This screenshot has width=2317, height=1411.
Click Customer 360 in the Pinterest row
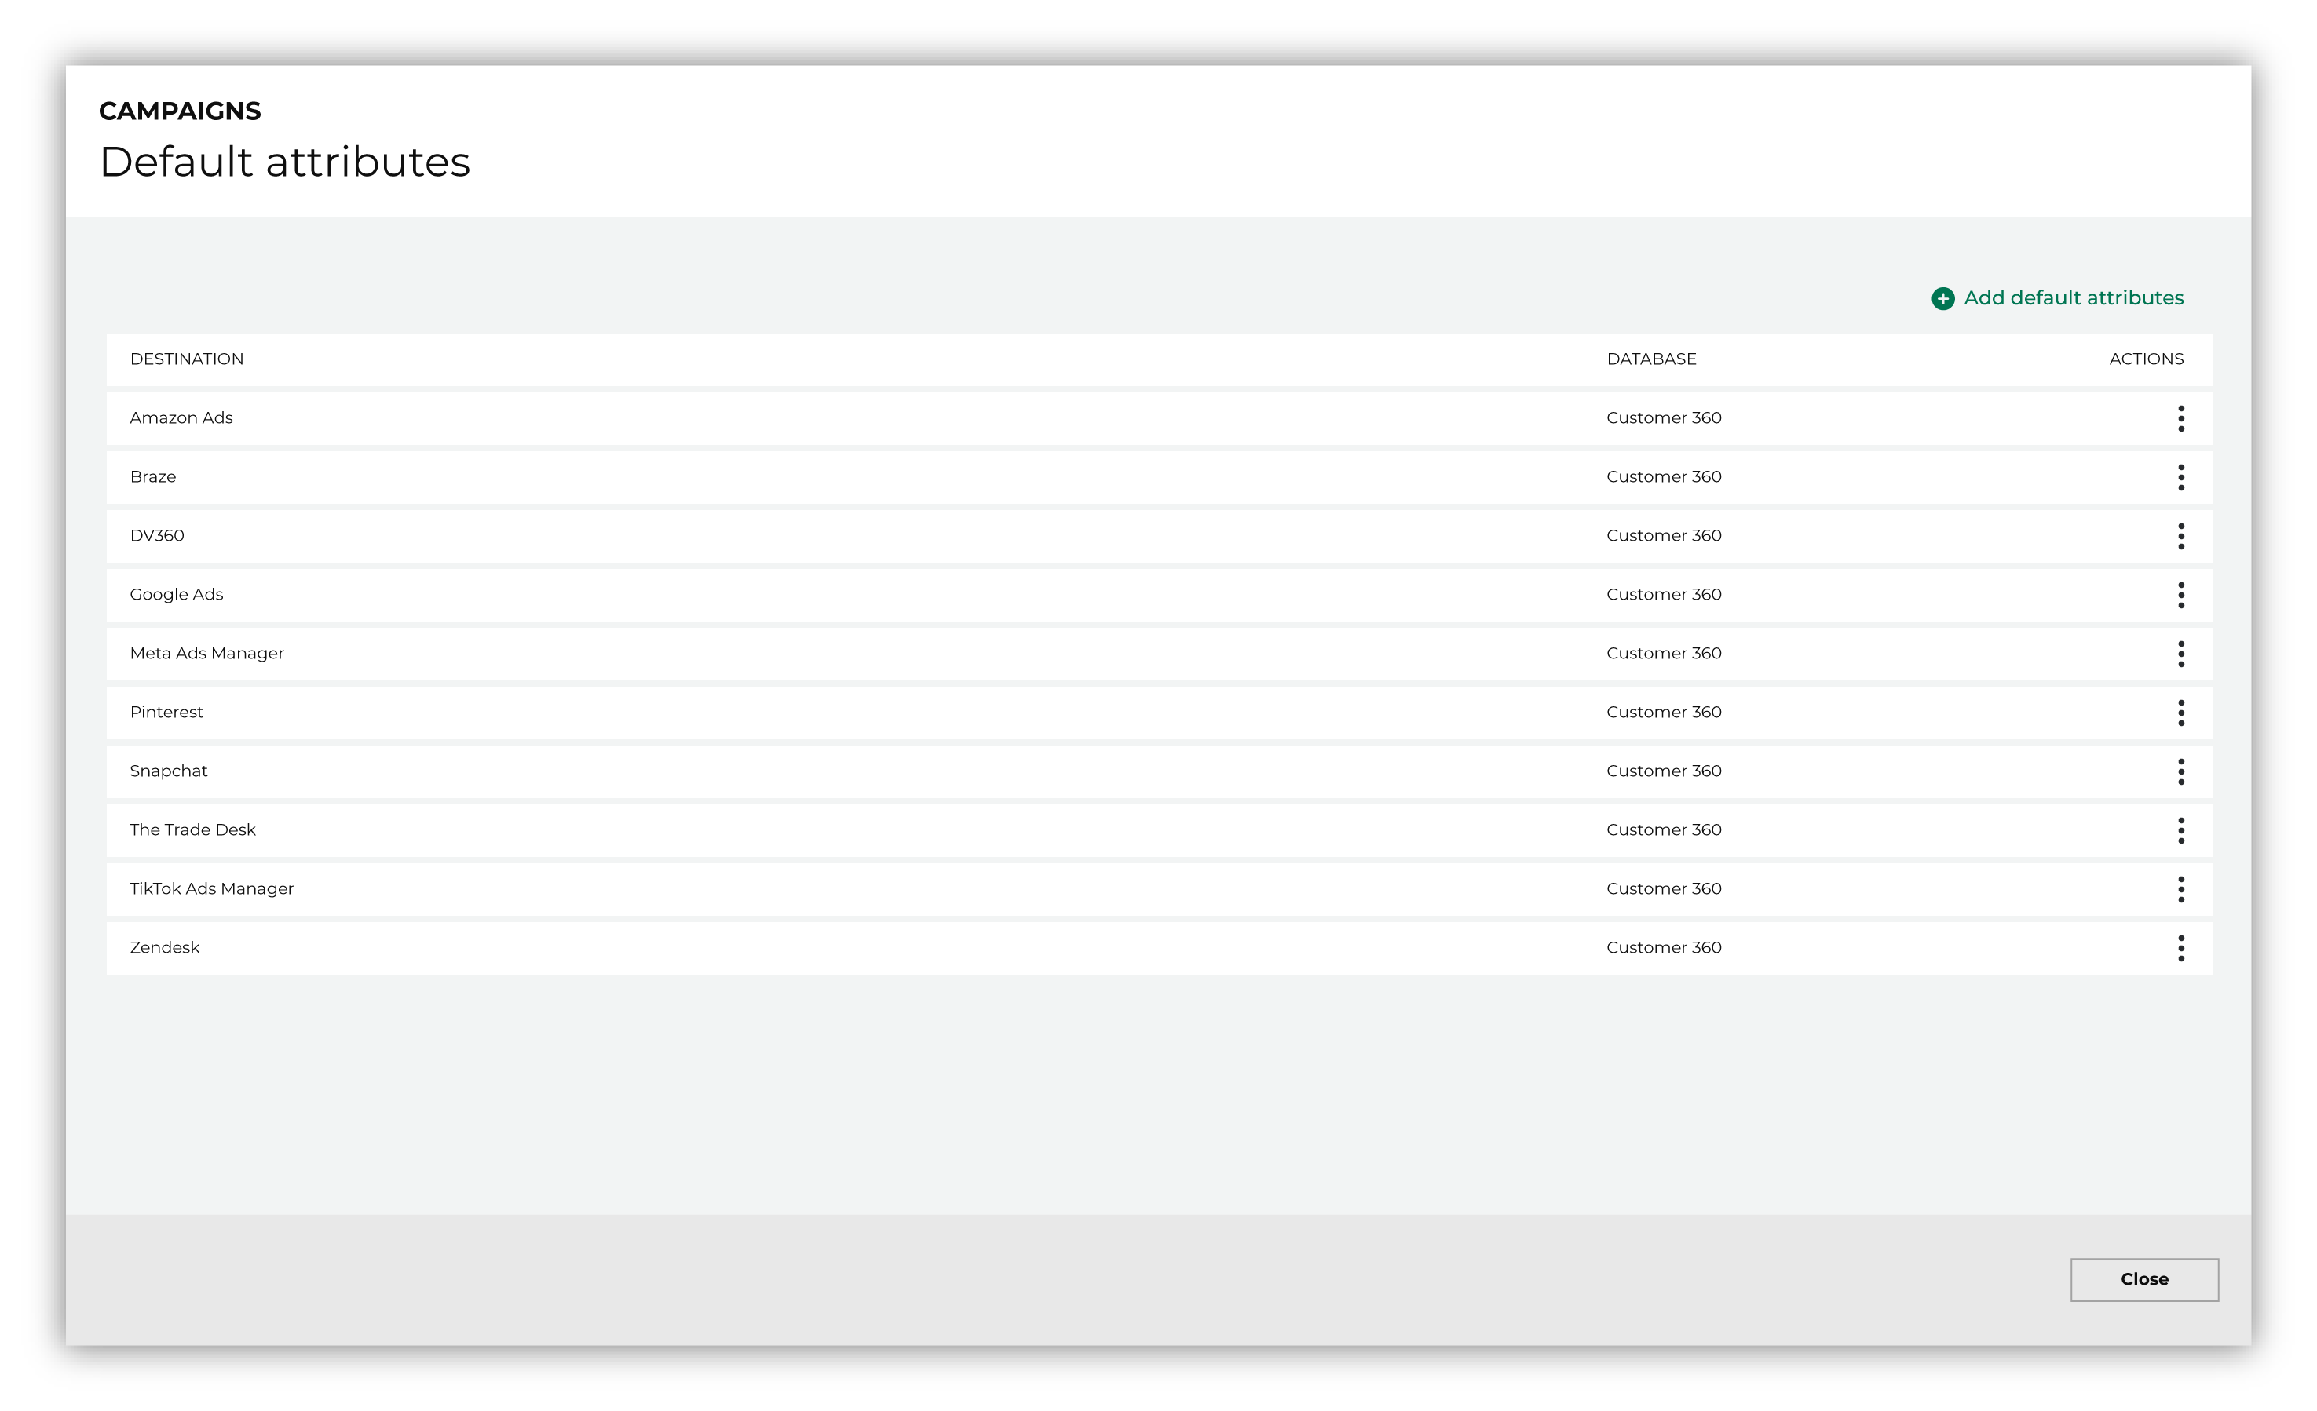pos(1664,712)
